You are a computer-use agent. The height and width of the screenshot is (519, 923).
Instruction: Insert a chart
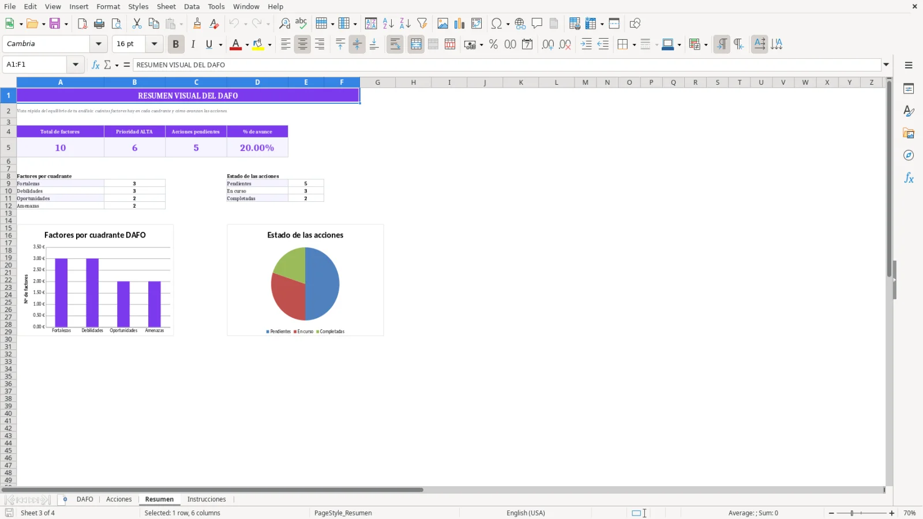[459, 24]
